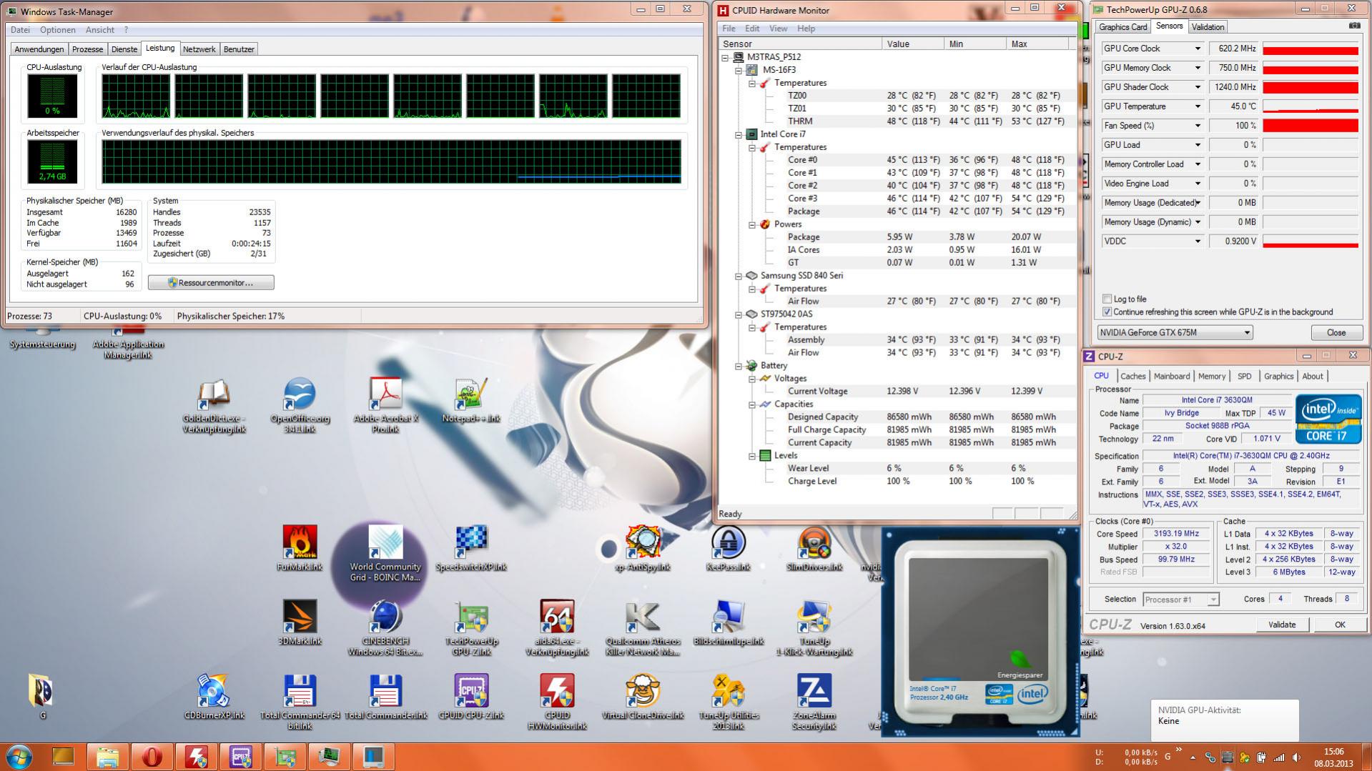This screenshot has height=771, width=1372.
Task: Click the Intel Core i7 logo in CPU-Z
Action: click(1328, 419)
